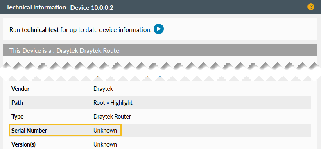
Task: Select the Technical Information panel title
Action: click(x=36, y=7)
